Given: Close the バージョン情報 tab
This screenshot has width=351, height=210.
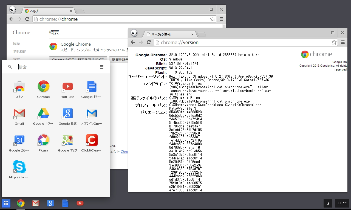Looking at the screenshot, I should pyautogui.click(x=192, y=34).
